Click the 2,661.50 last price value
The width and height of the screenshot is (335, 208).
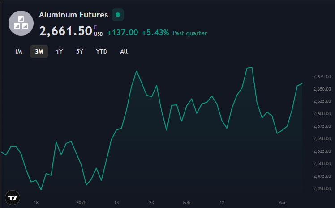point(65,31)
